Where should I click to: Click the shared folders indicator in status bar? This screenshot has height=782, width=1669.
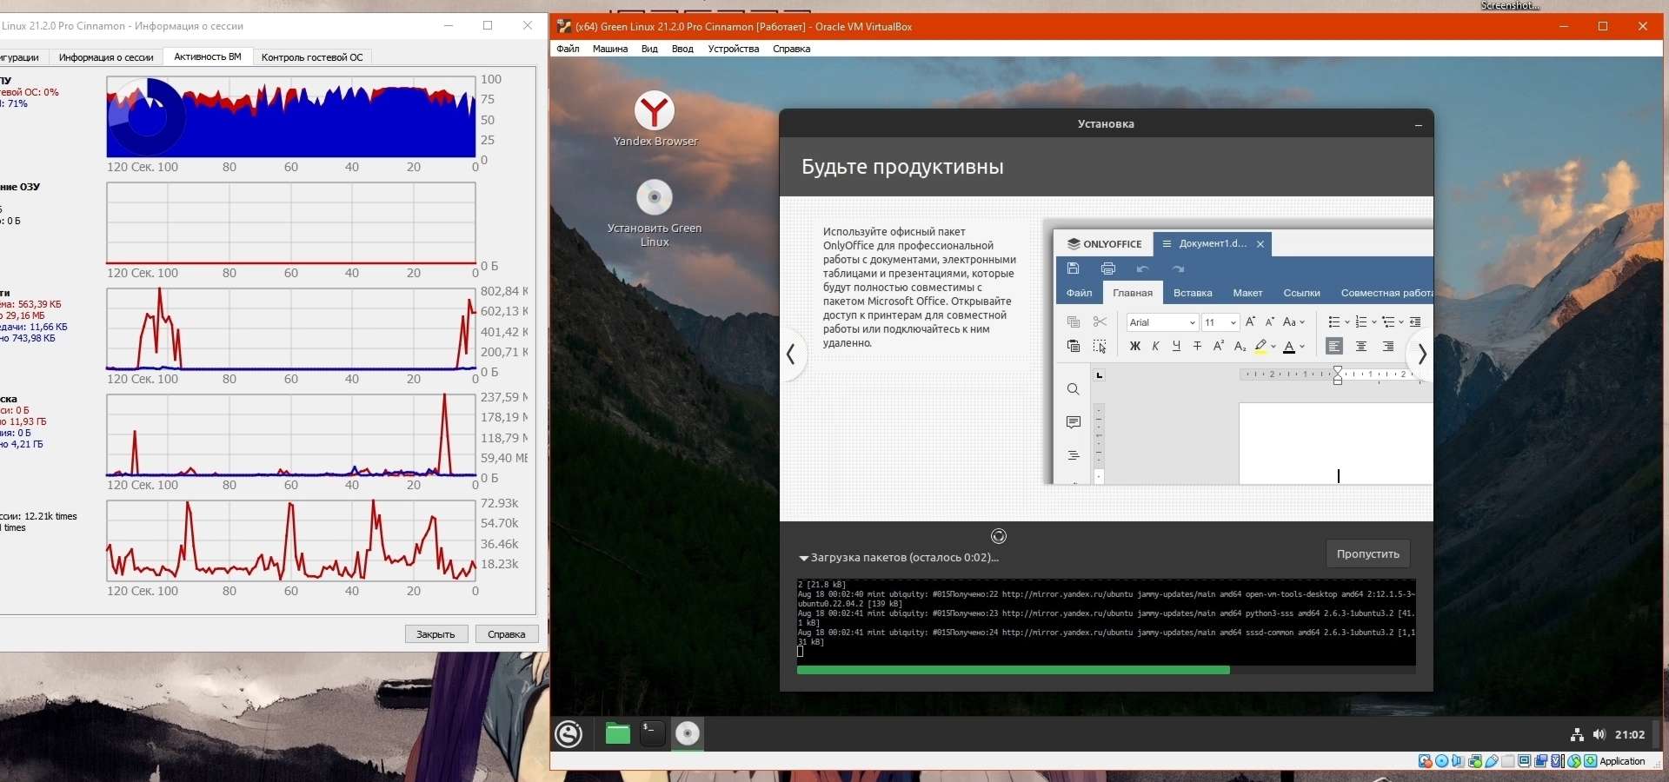1508,761
